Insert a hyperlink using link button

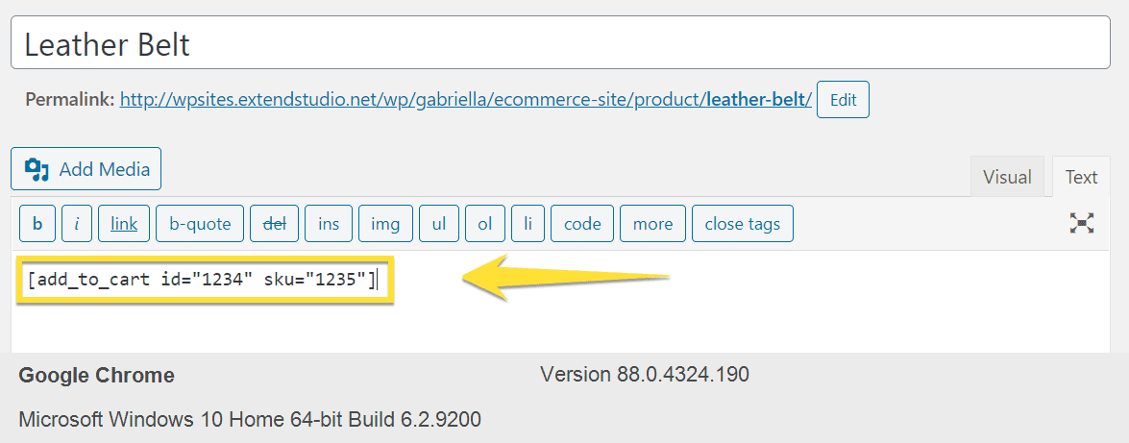[x=124, y=223]
